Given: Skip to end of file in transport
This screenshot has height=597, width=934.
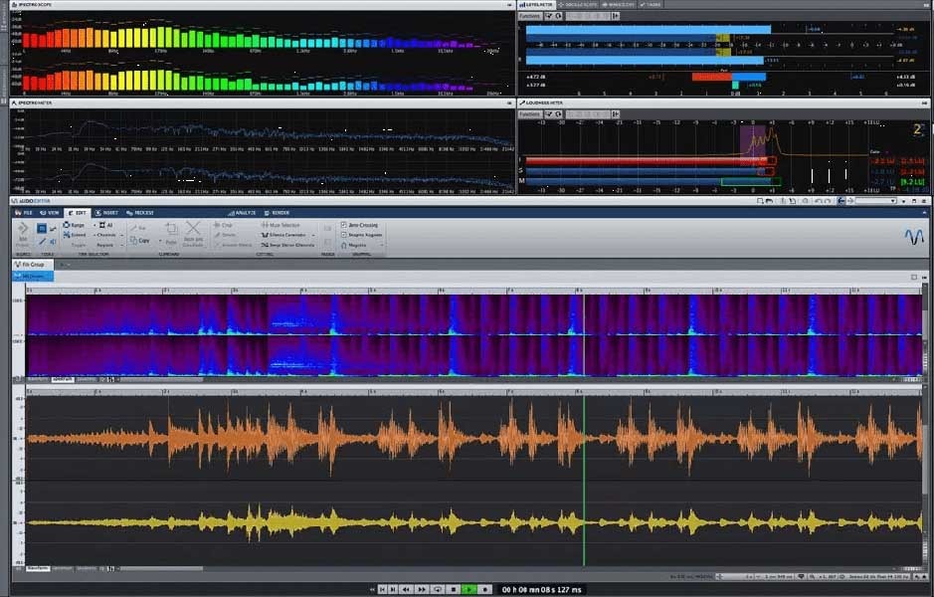Looking at the screenshot, I should (x=393, y=589).
